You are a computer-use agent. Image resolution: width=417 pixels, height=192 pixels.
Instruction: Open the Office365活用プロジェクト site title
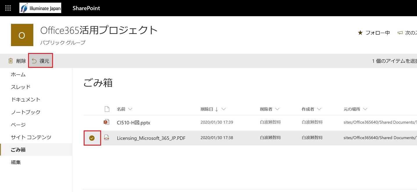point(99,30)
